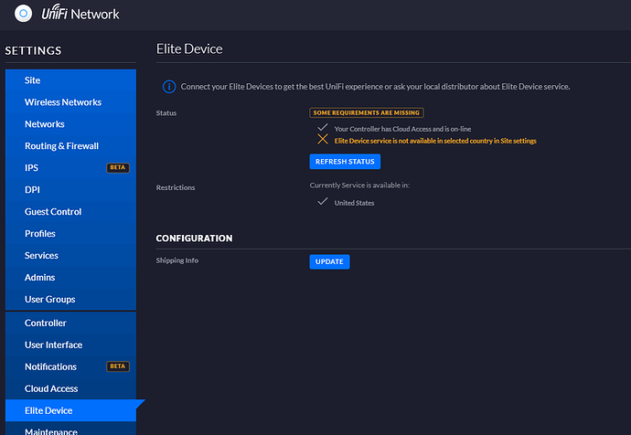Select the IPS menu item

tap(70, 167)
